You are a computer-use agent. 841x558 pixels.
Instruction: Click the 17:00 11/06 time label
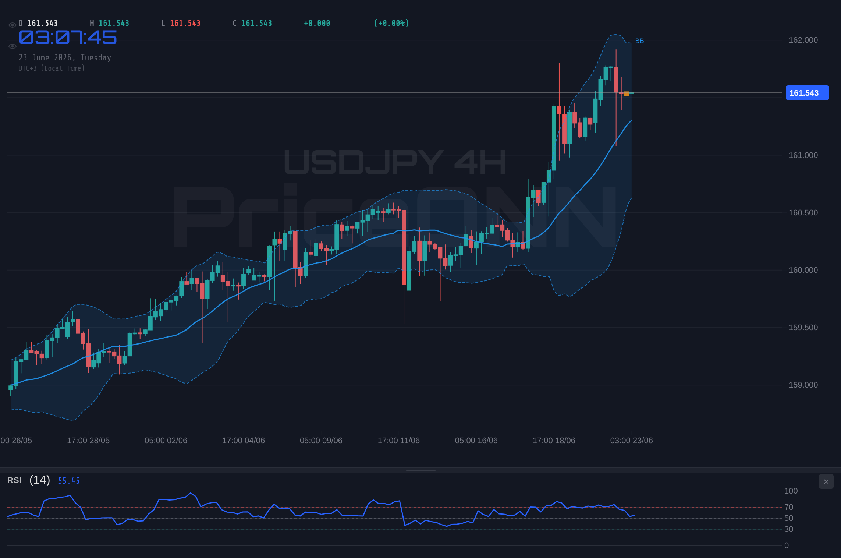click(x=399, y=441)
